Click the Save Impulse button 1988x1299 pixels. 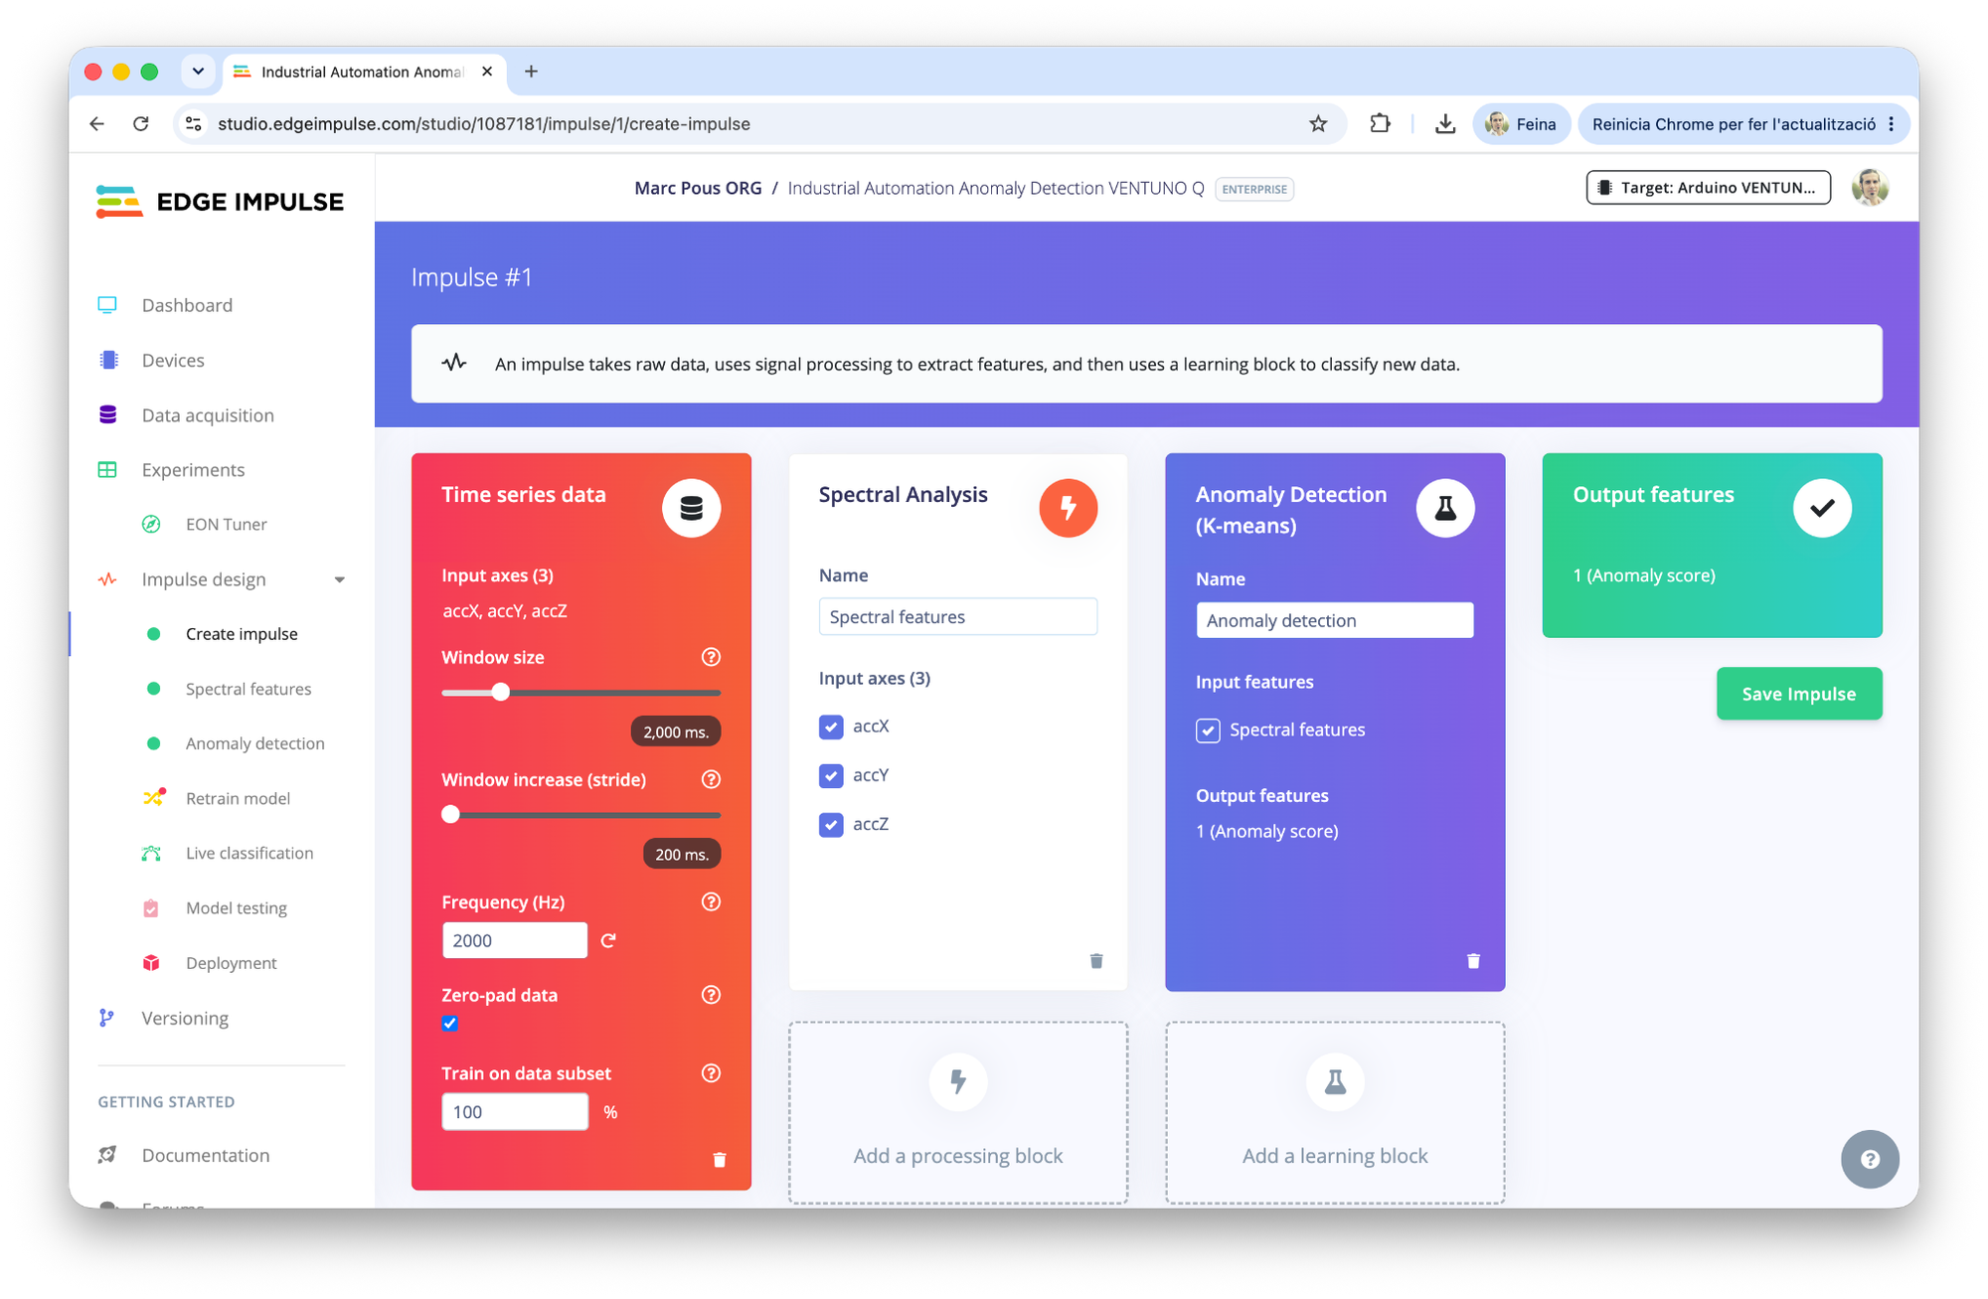(x=1798, y=694)
